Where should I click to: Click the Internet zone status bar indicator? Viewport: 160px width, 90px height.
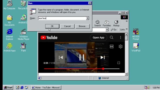pyautogui.click(x=104, y=78)
